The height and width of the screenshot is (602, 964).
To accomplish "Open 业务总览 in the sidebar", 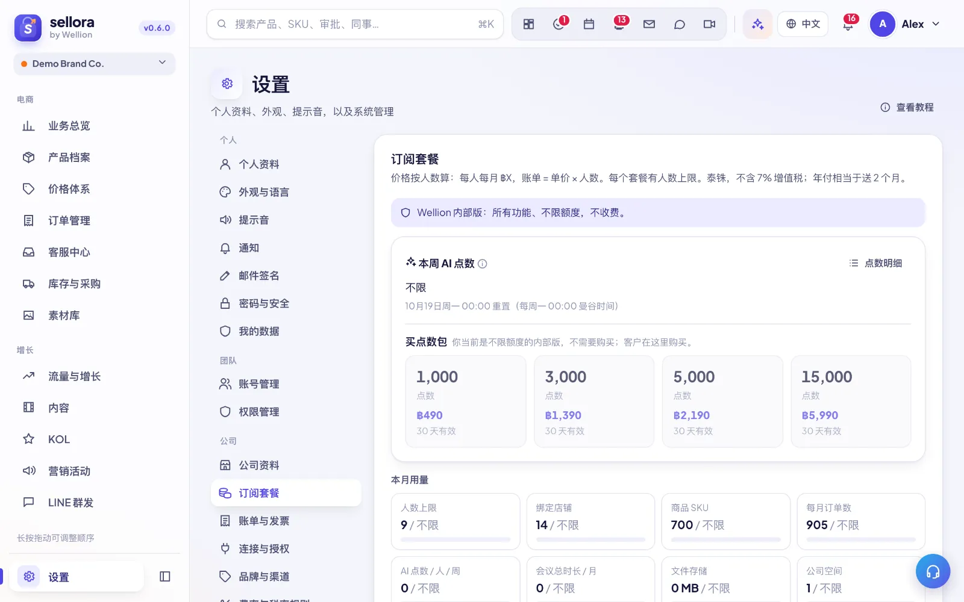I will tap(95, 126).
